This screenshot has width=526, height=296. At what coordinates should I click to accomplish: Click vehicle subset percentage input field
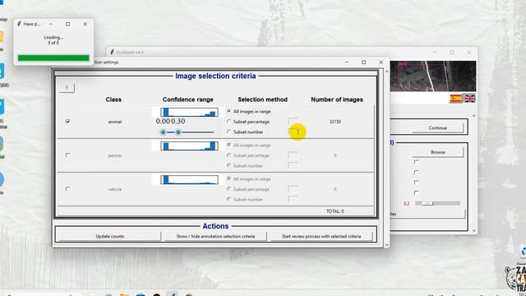tap(293, 189)
